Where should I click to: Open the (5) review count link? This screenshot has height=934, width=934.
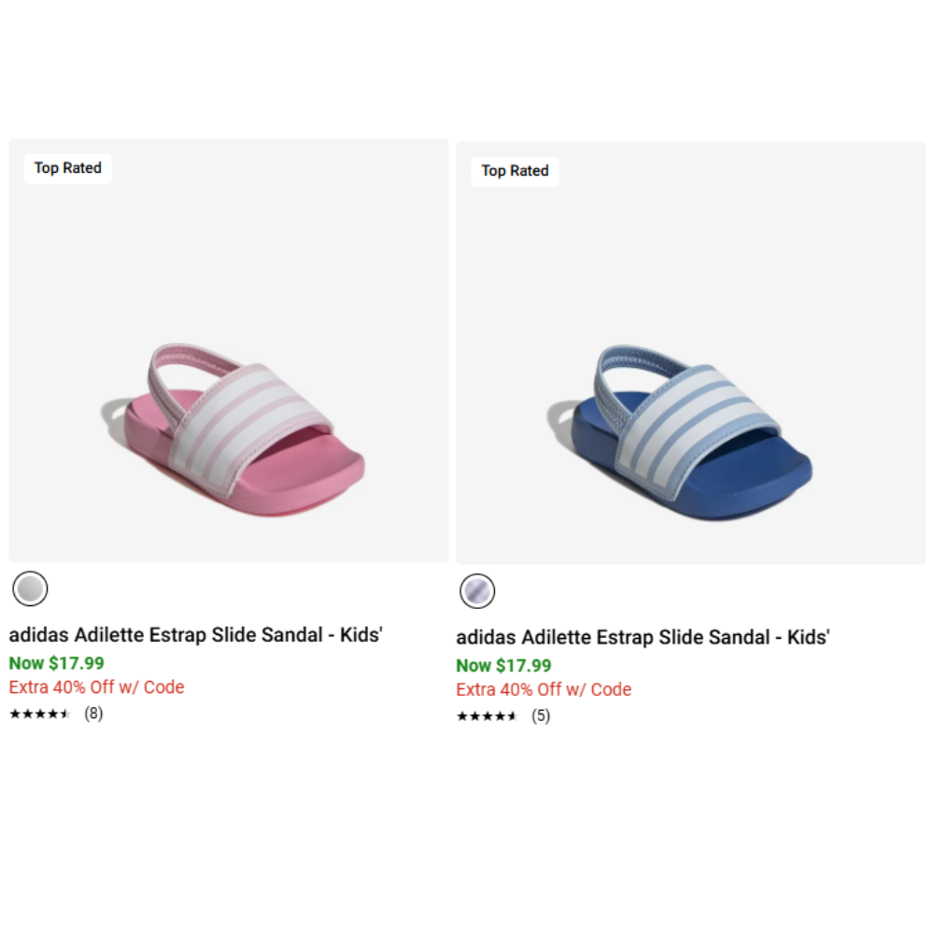tap(541, 716)
